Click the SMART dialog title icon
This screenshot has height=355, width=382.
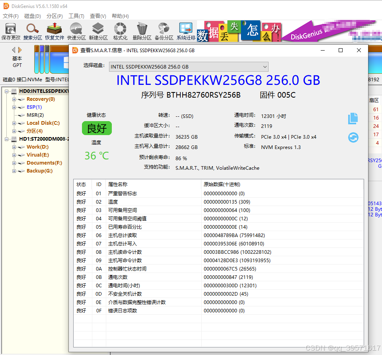75,51
